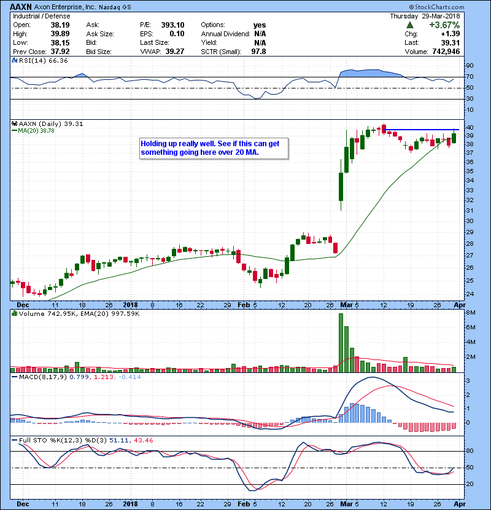The width and height of the screenshot is (491, 510).
Task: Click the High value 39.89
Action: coord(60,34)
